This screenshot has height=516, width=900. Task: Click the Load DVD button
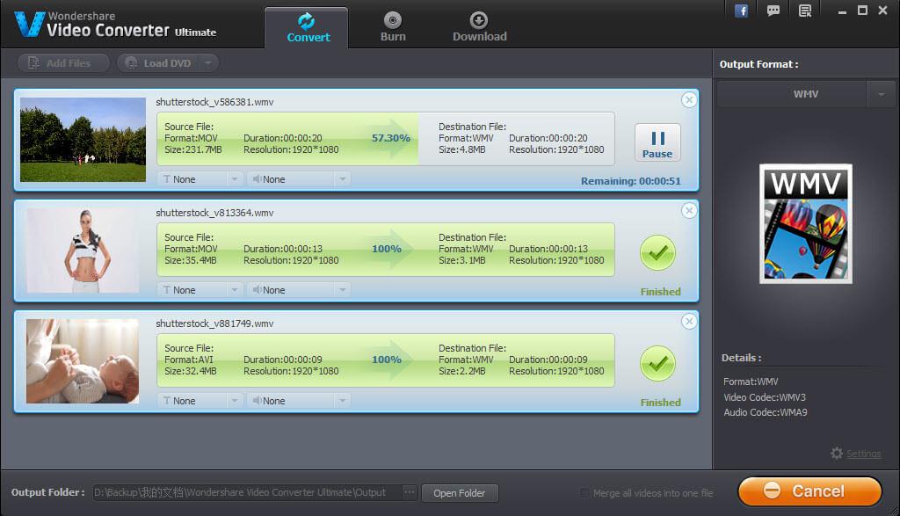(x=160, y=63)
